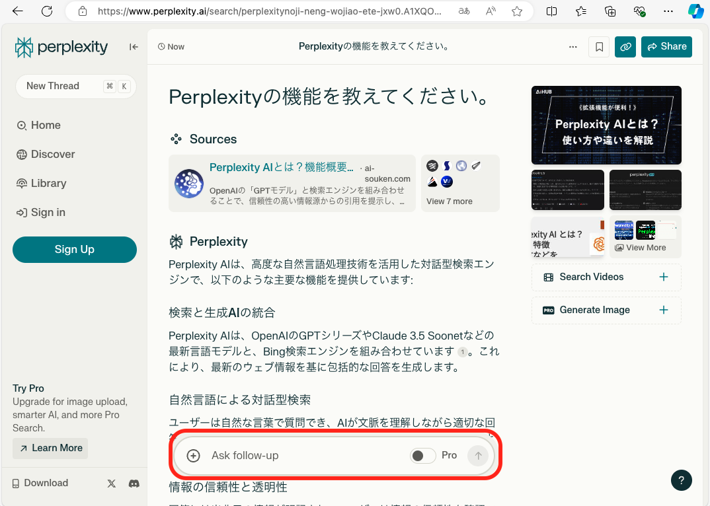Screen dimensions: 710x506
Task: Add the page to favorites with the star icon
Action: pyautogui.click(x=517, y=11)
